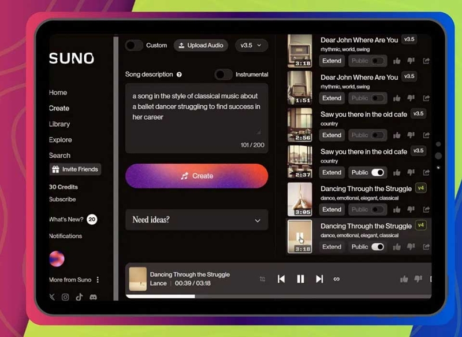The height and width of the screenshot is (337, 462).
Task: Play the 2:56 cafe track thumbnail
Action: coord(300,125)
